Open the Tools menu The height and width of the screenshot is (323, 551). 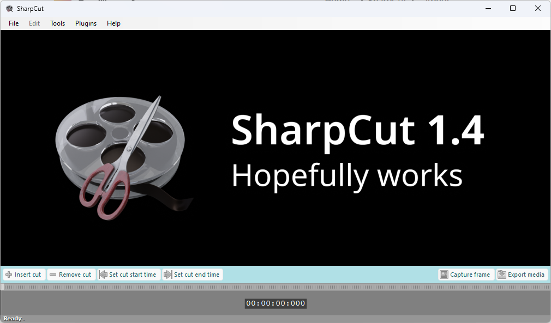pos(57,23)
